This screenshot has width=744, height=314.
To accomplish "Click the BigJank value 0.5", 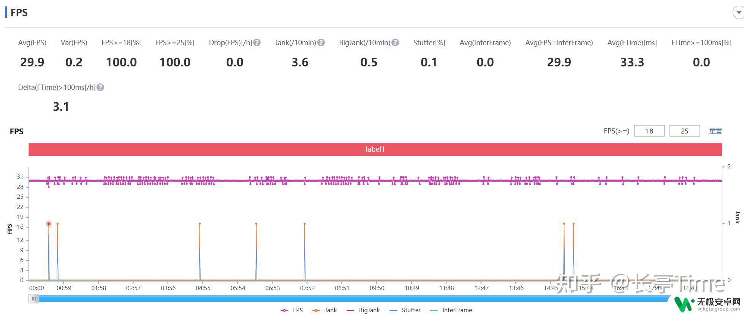I will (369, 62).
